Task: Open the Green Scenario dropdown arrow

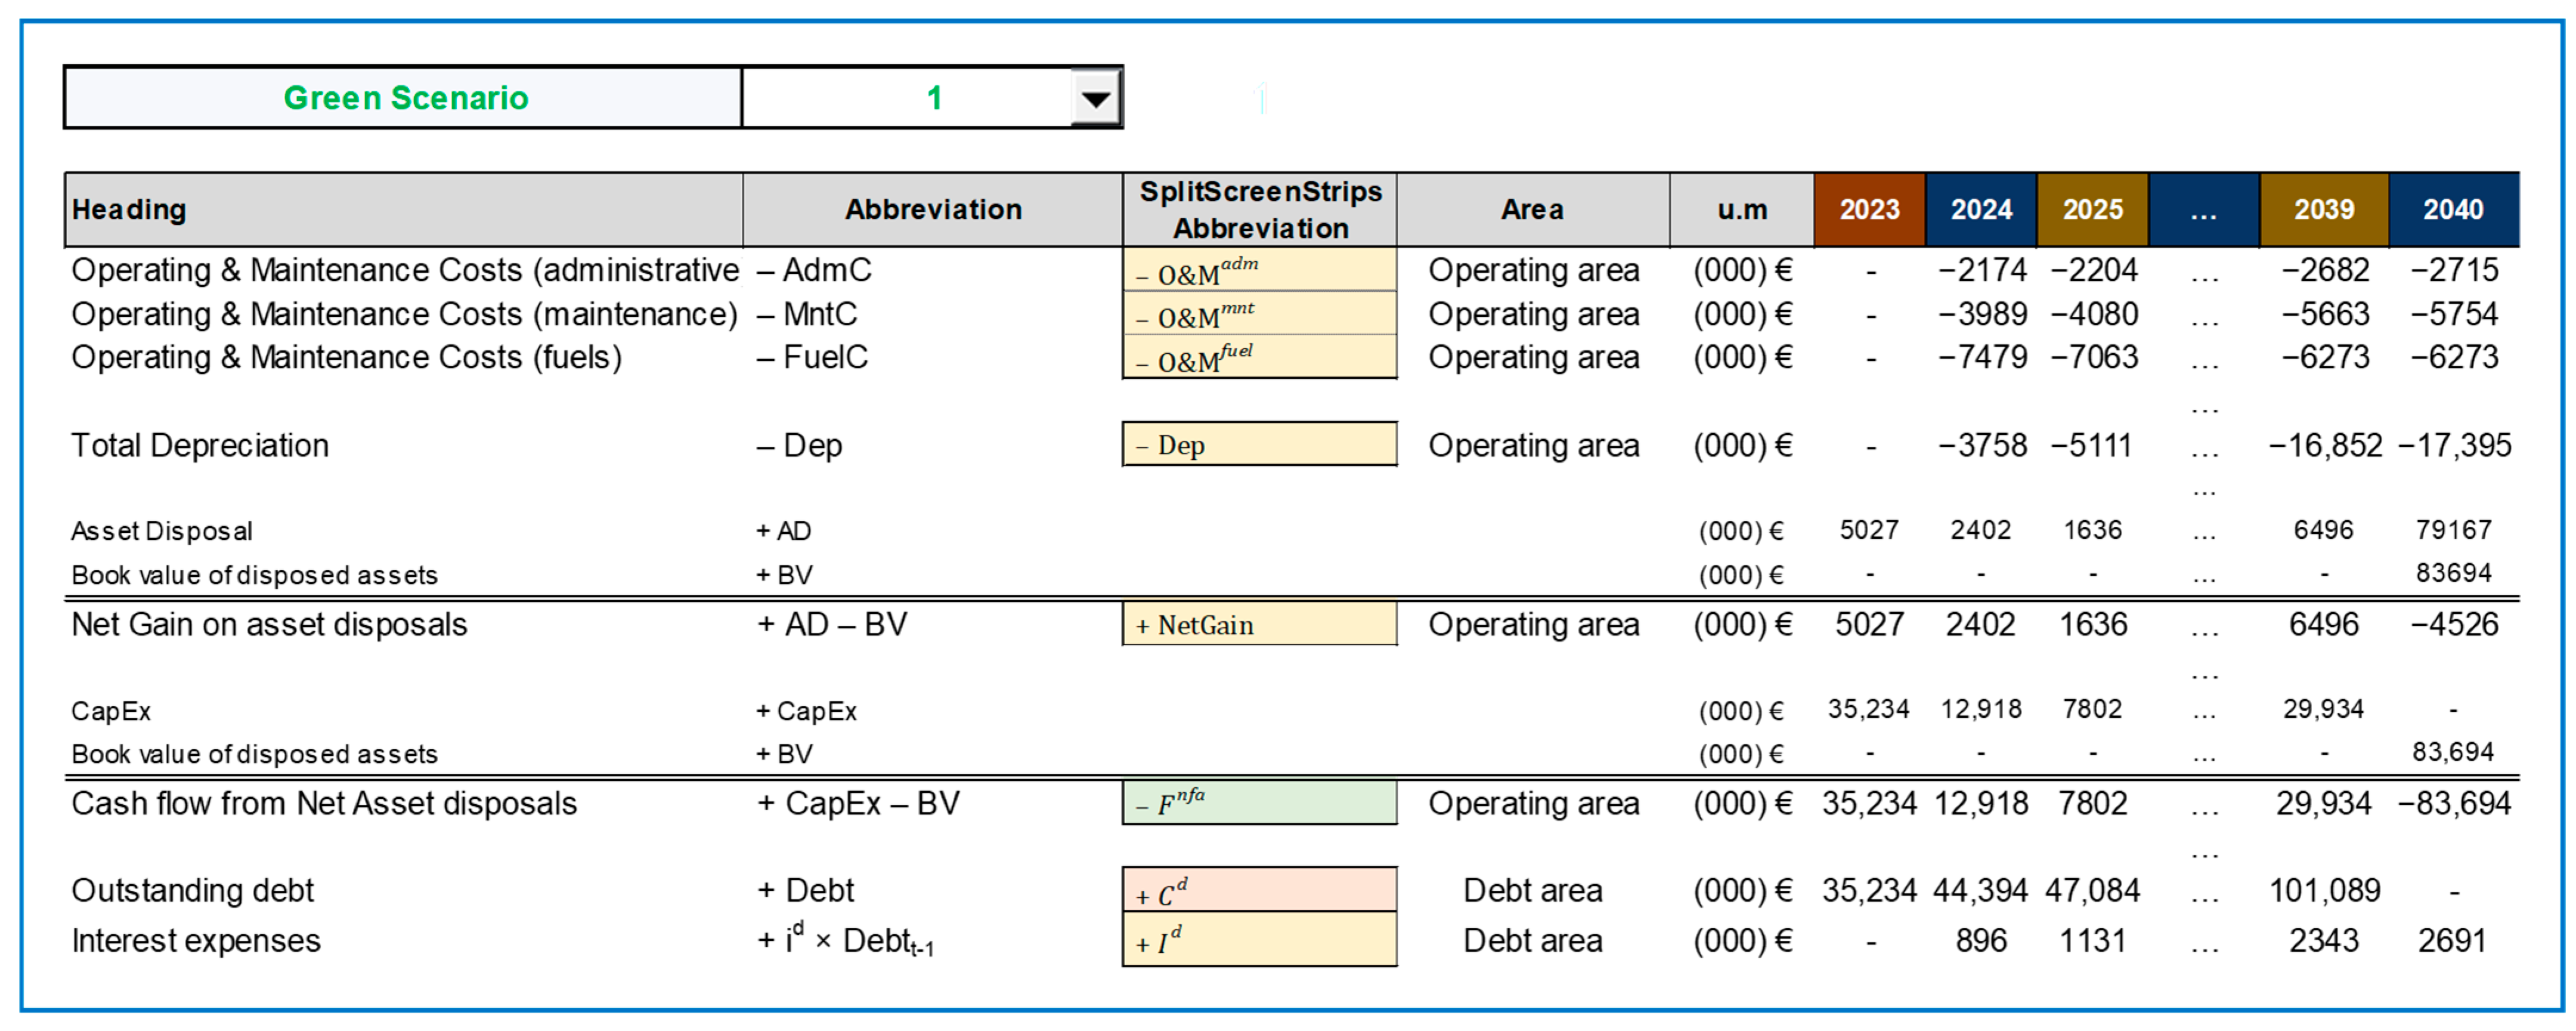Action: pos(1096,99)
